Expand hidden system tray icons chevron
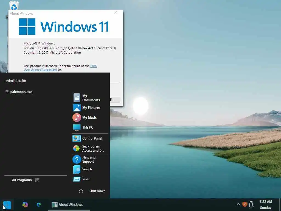 click(238, 204)
